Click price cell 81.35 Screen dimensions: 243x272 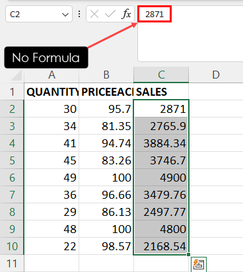tap(106, 126)
